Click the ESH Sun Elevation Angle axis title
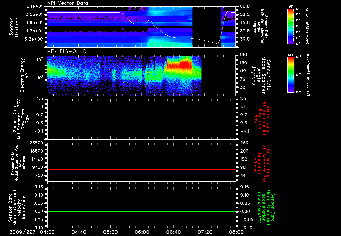This screenshot has width=341, height=236. pyautogui.click(x=261, y=27)
